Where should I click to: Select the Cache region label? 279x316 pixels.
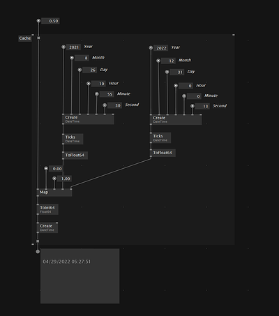(x=25, y=38)
